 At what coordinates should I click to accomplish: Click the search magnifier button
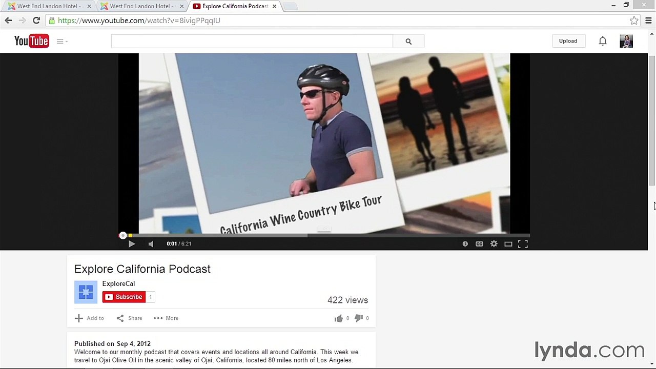(408, 42)
